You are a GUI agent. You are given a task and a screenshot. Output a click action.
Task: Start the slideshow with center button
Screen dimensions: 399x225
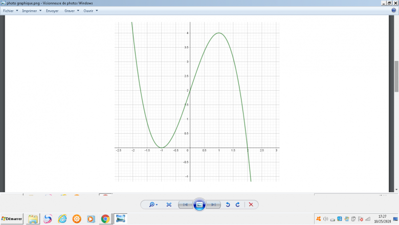pos(199,204)
